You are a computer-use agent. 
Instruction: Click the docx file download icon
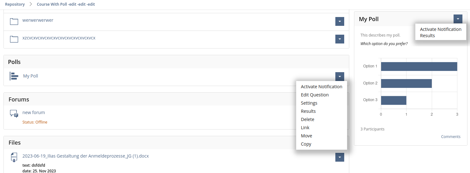click(14, 157)
